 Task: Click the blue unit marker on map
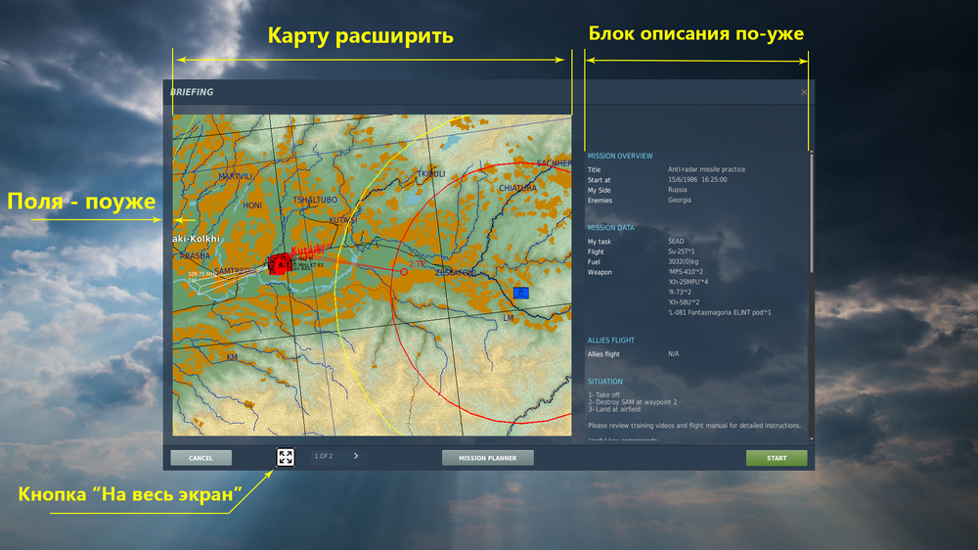pyautogui.click(x=521, y=293)
